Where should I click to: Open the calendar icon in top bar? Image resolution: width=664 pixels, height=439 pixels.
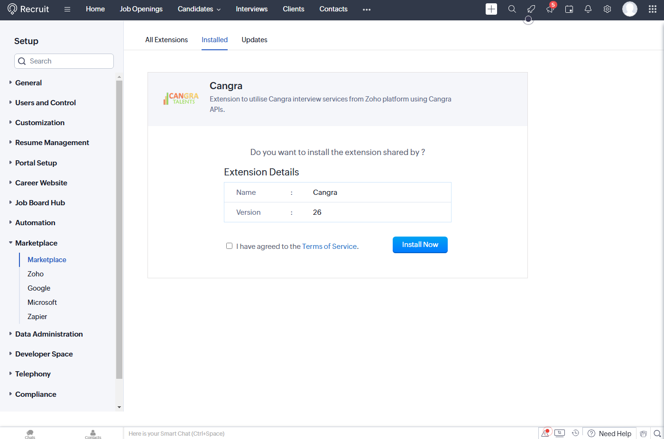coord(569,9)
